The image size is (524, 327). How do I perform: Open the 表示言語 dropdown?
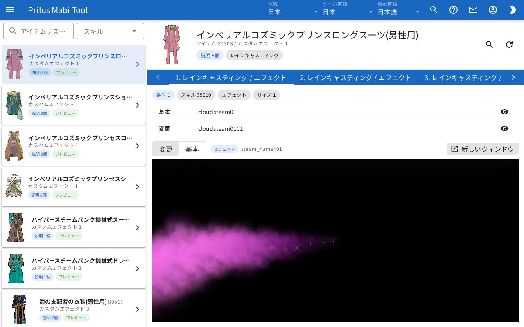[x=399, y=10]
